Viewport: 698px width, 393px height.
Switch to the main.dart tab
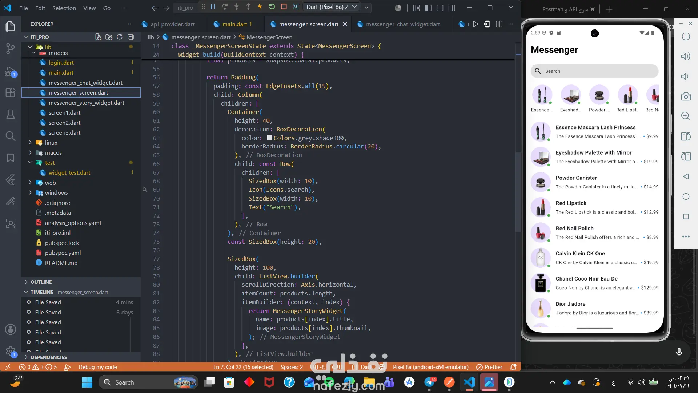pyautogui.click(x=237, y=24)
